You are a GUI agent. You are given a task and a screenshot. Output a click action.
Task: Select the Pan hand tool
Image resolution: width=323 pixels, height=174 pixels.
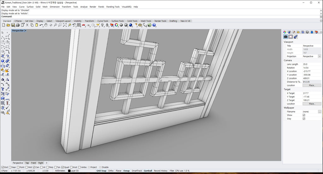46,25
